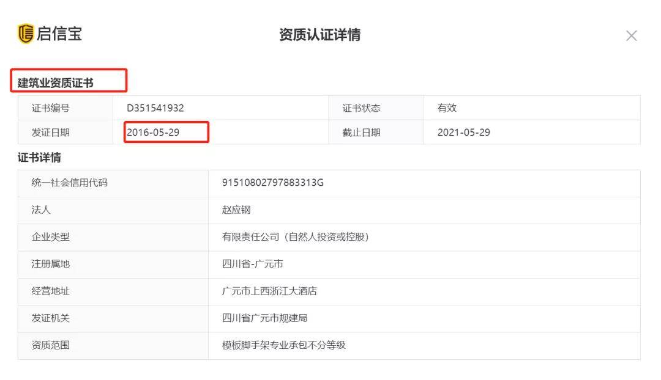Click the 截止日期 value 2021-05-29
661x380 pixels.
coord(463,132)
